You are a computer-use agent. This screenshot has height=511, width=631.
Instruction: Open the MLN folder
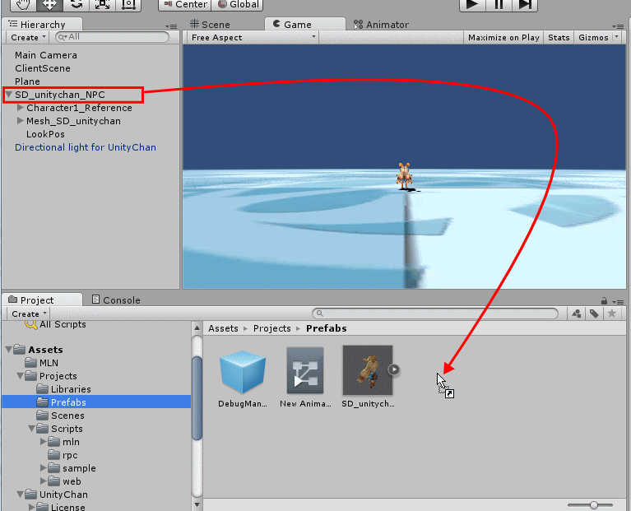pyautogui.click(x=42, y=363)
